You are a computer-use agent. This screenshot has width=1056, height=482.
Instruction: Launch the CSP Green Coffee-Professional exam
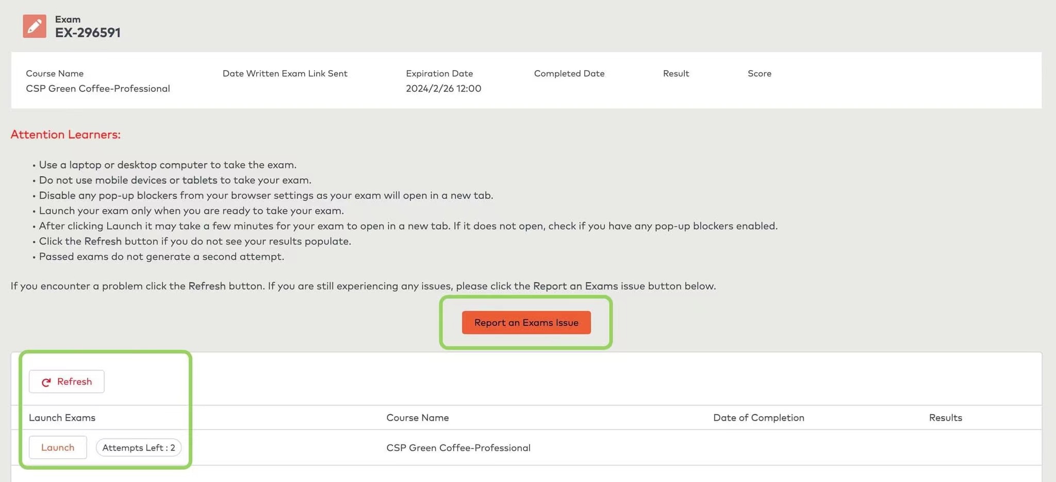58,447
